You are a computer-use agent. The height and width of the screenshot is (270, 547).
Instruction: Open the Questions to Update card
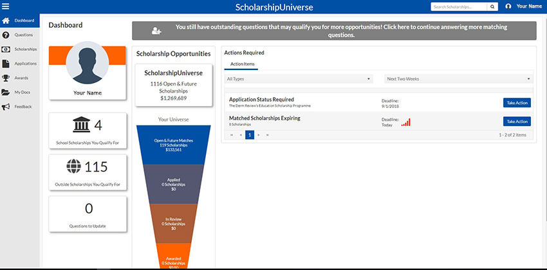click(88, 214)
